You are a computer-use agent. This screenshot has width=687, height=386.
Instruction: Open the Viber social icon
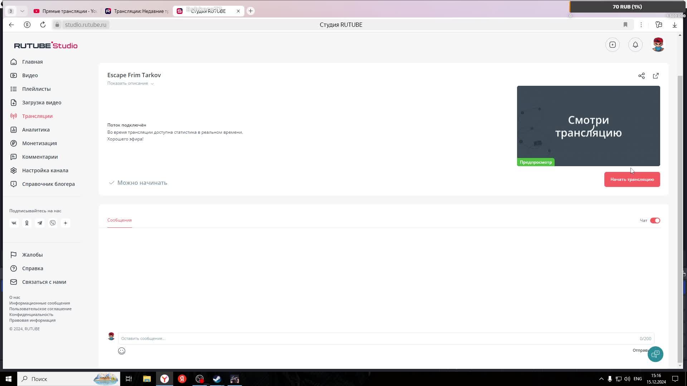tap(53, 223)
